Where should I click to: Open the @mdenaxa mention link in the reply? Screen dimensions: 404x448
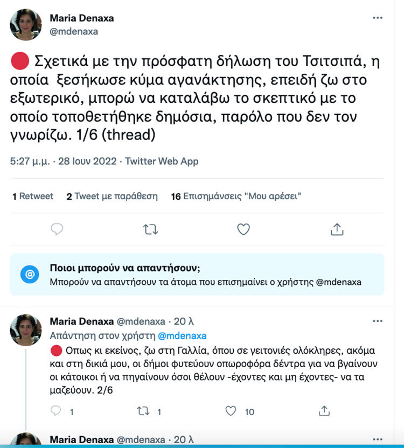tap(183, 335)
